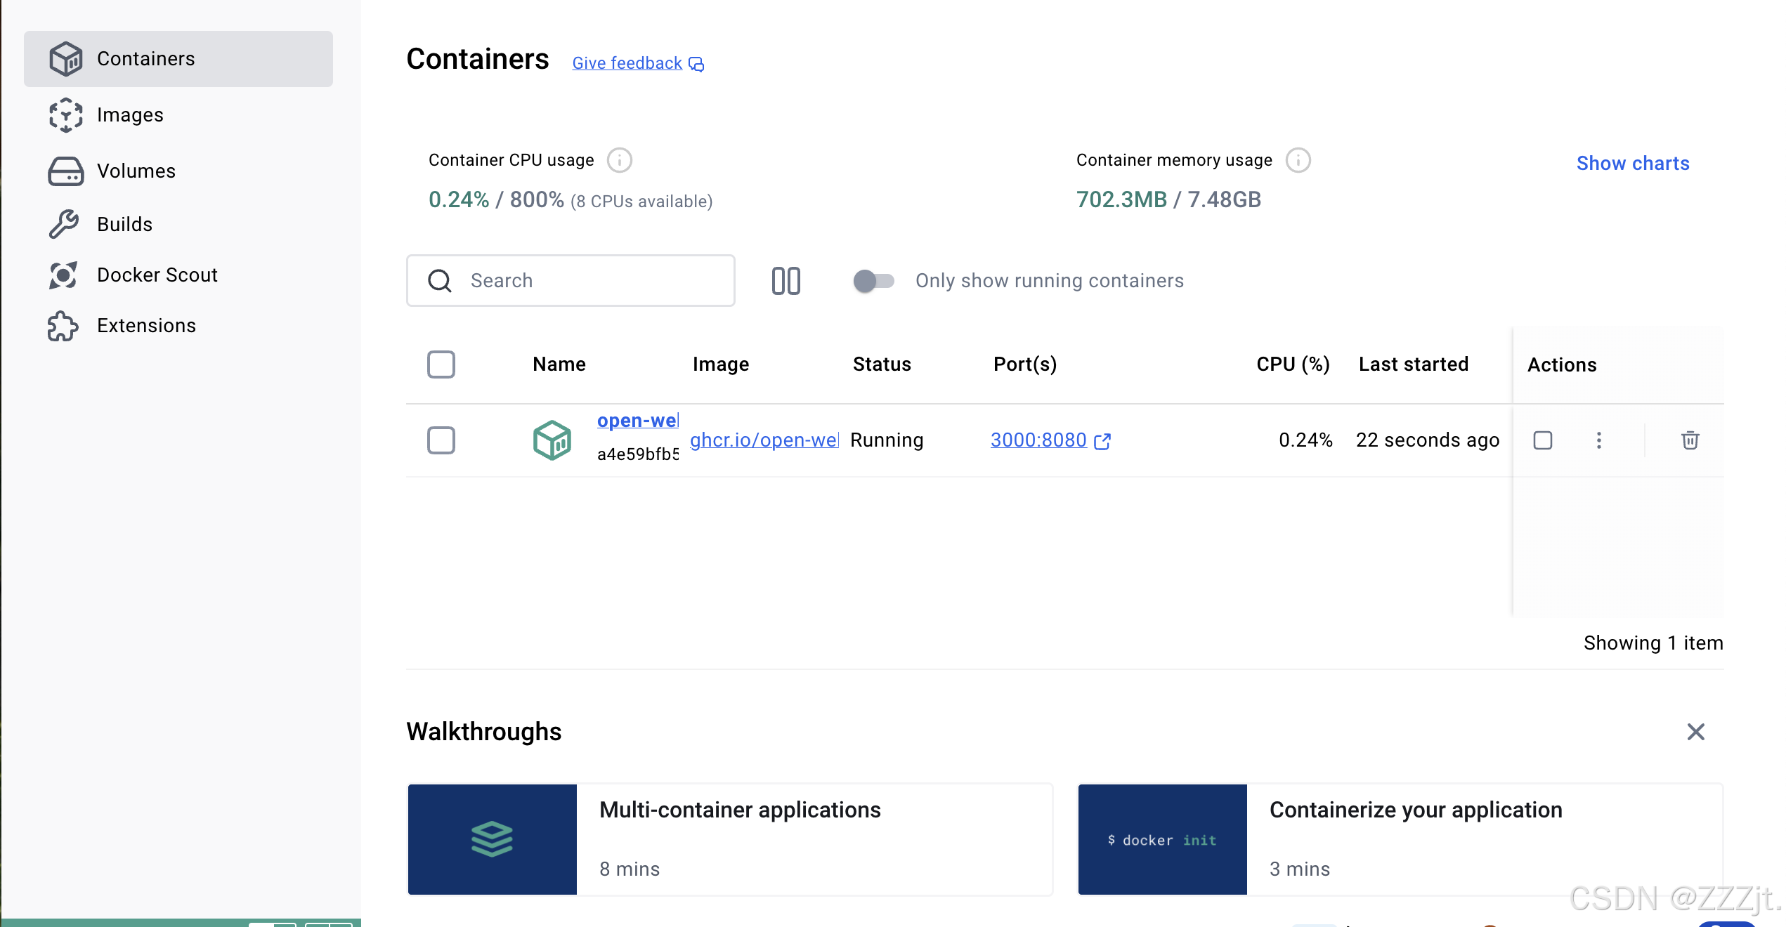
Task: Delete the open-webui container with trash icon
Action: (x=1690, y=440)
